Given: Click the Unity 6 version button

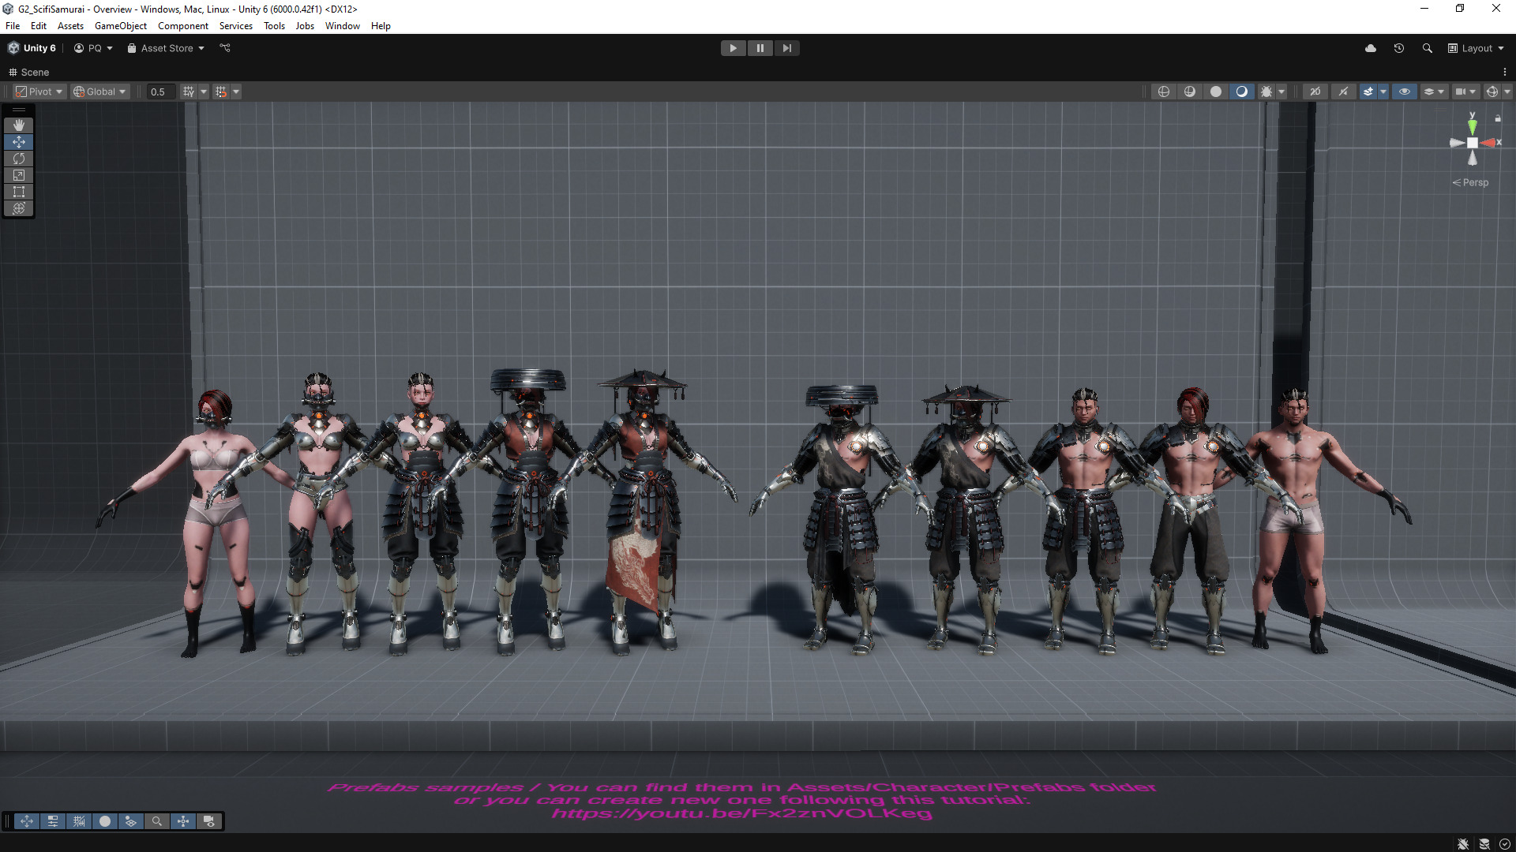Looking at the screenshot, I should (x=32, y=48).
